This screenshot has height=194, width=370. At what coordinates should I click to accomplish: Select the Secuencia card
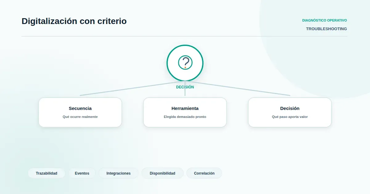point(80,112)
